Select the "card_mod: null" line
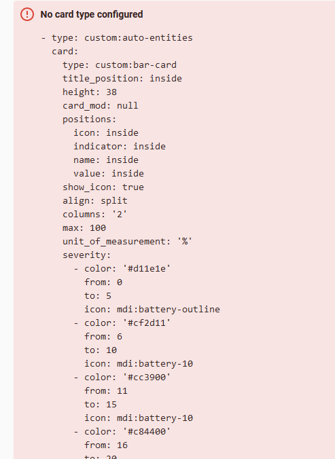This screenshot has height=459, width=335. tap(100, 106)
